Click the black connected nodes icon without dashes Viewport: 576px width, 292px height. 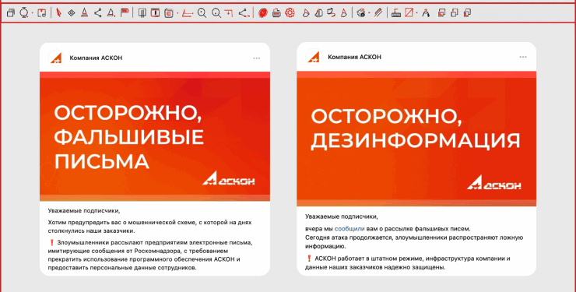tap(98, 13)
